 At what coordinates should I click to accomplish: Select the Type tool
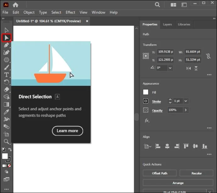[6, 75]
